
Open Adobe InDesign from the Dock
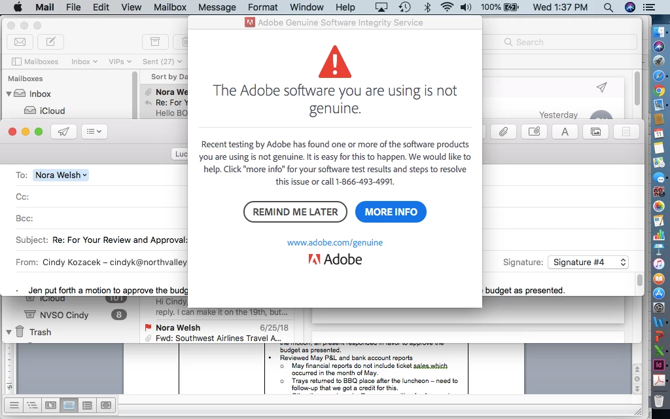pos(659,365)
